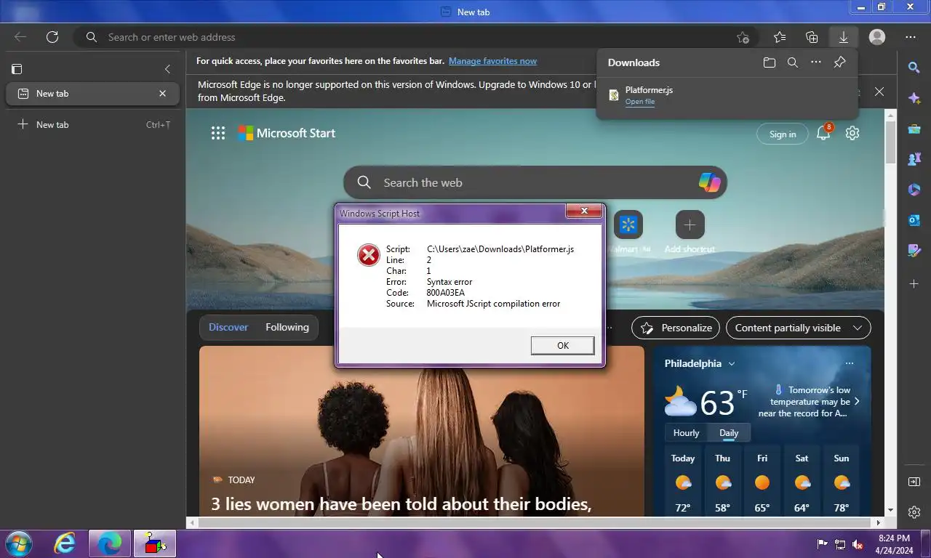Dismiss the unsupported Windows notification bar

pyautogui.click(x=879, y=92)
